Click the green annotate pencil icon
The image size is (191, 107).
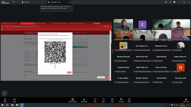click(4, 93)
